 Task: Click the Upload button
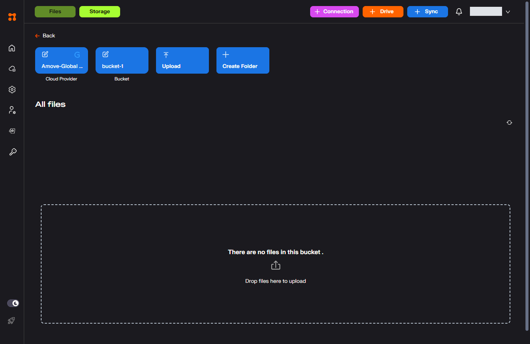(x=182, y=60)
